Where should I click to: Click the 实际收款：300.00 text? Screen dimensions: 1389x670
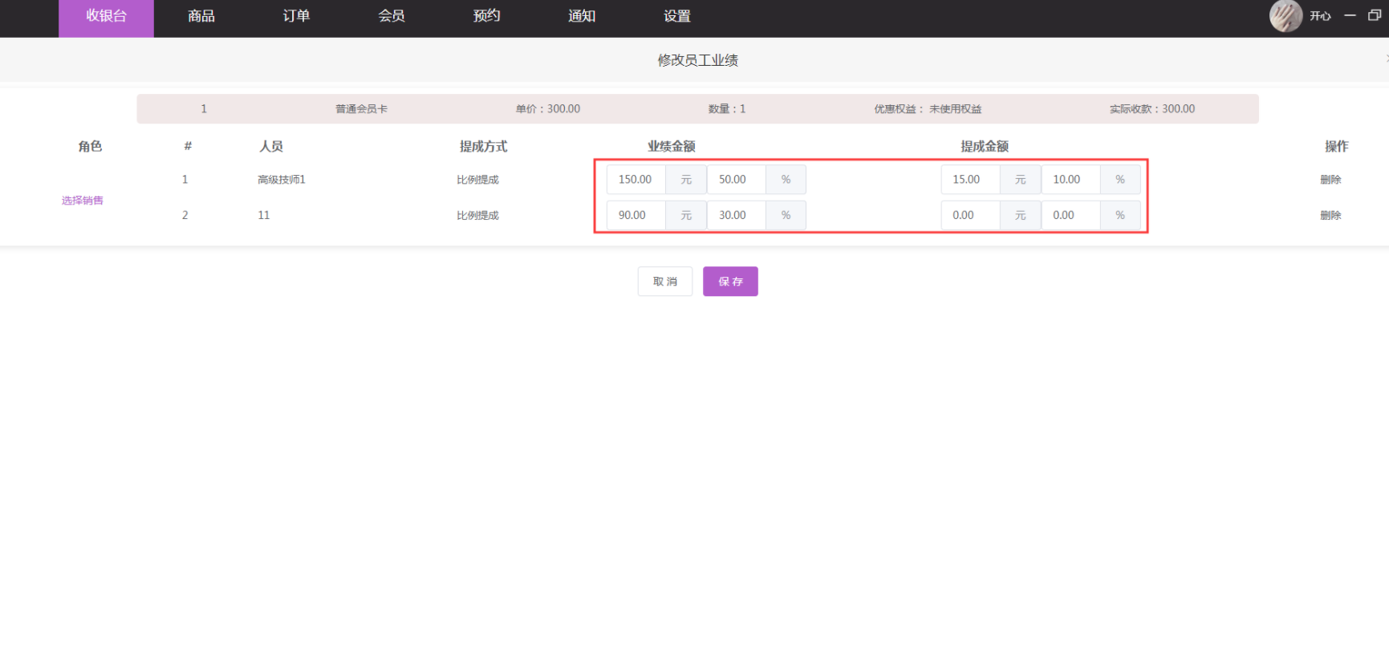tap(1152, 109)
